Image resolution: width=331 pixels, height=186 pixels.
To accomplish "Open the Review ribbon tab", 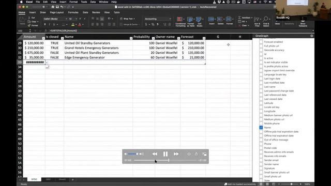I will tap(96, 12).
